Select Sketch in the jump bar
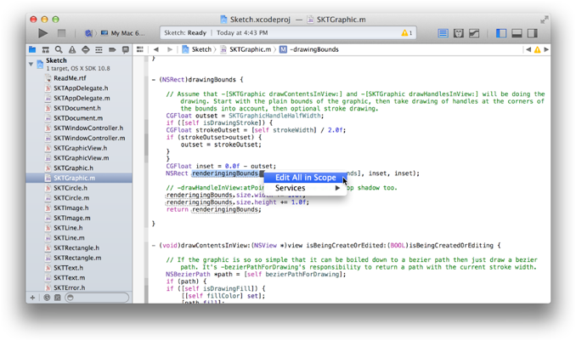Screen dimensions: 576x341 coord(196,49)
